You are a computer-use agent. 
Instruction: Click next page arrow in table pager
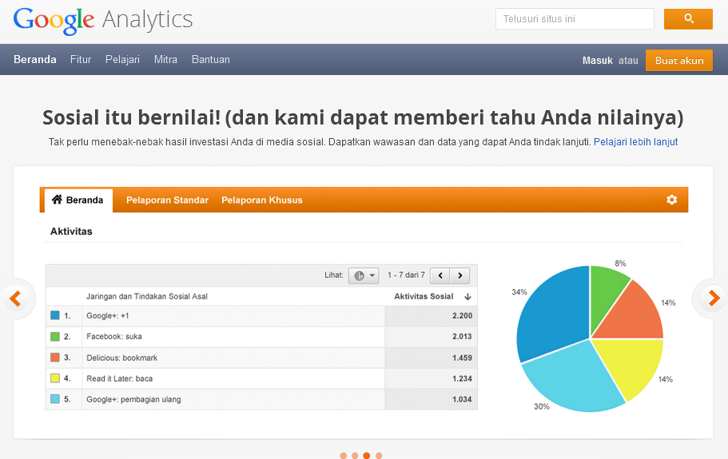coord(459,275)
